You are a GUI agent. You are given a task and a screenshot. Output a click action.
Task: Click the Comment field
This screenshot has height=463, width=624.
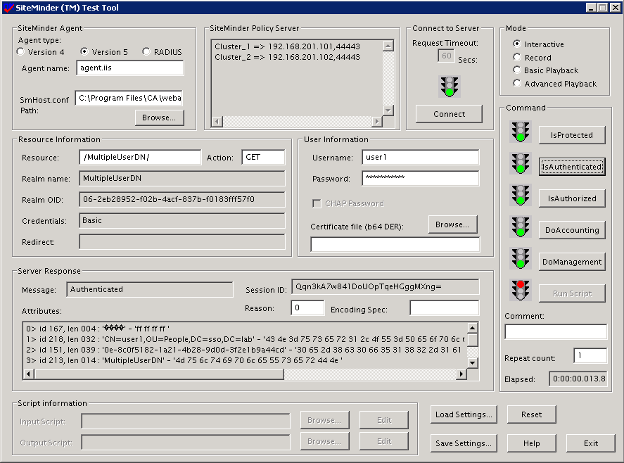pos(556,331)
